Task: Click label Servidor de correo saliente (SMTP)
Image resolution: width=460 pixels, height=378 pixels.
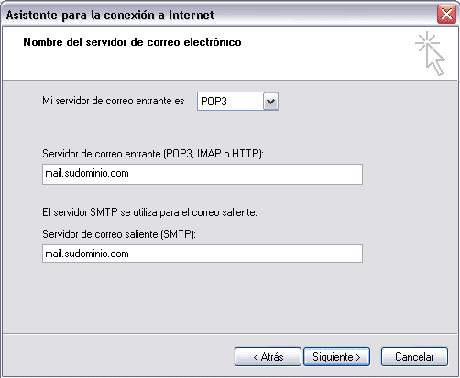Action: click(x=119, y=234)
